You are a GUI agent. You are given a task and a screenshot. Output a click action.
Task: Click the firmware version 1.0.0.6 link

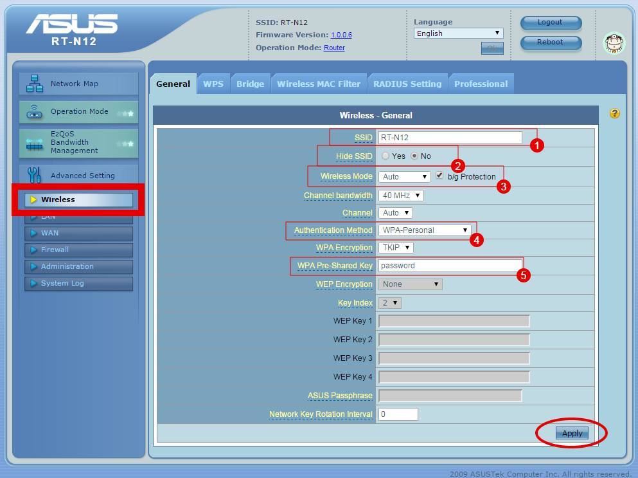[x=341, y=35]
